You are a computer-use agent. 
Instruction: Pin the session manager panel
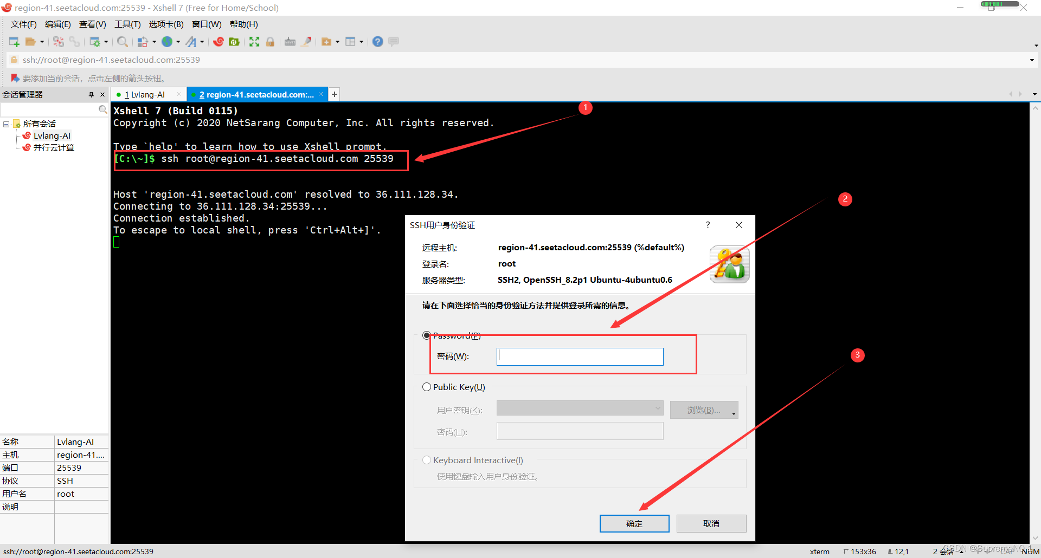pos(91,94)
